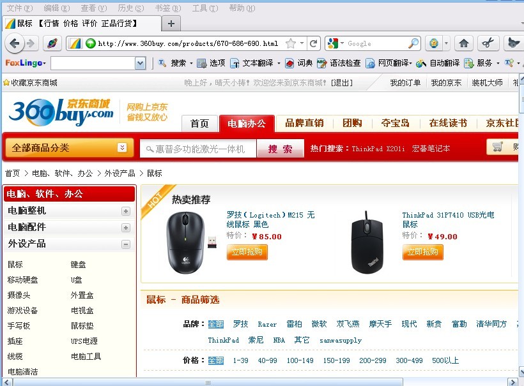
Task: Bookmark page with the star icon
Action: [x=291, y=43]
